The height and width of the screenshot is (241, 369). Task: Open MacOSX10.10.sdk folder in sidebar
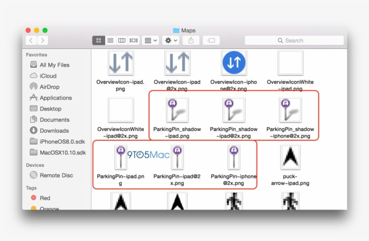click(x=58, y=152)
